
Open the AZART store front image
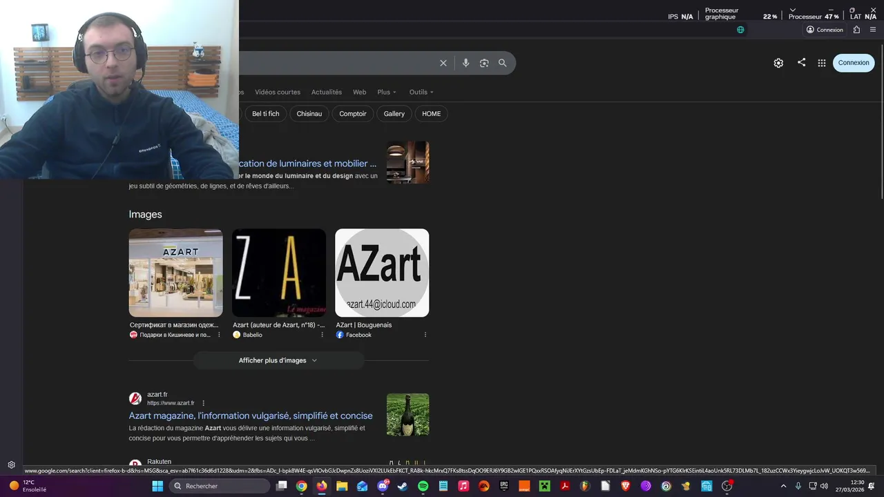175,273
